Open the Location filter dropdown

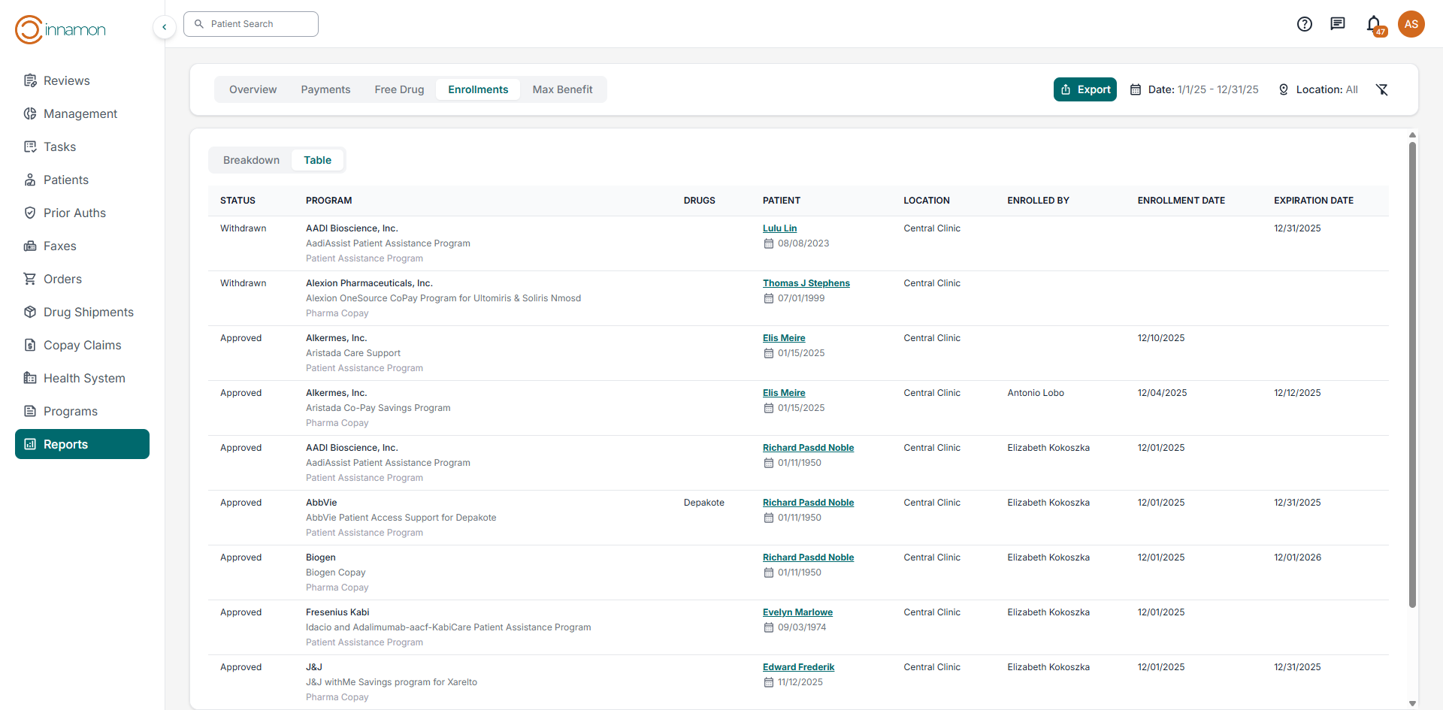point(1318,89)
